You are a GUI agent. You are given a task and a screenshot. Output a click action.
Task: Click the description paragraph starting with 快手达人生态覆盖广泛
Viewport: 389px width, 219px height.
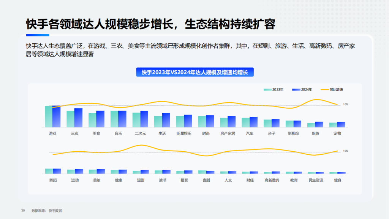click(190, 50)
